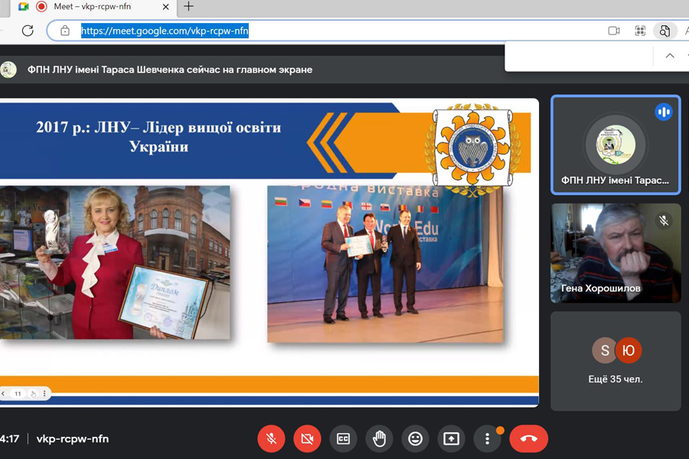Screen dimensions: 689x459
Task: Unmute the microphone in call controls
Action: [x=271, y=438]
